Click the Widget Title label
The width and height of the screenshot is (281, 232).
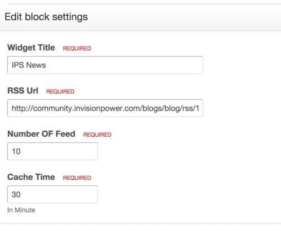(31, 48)
